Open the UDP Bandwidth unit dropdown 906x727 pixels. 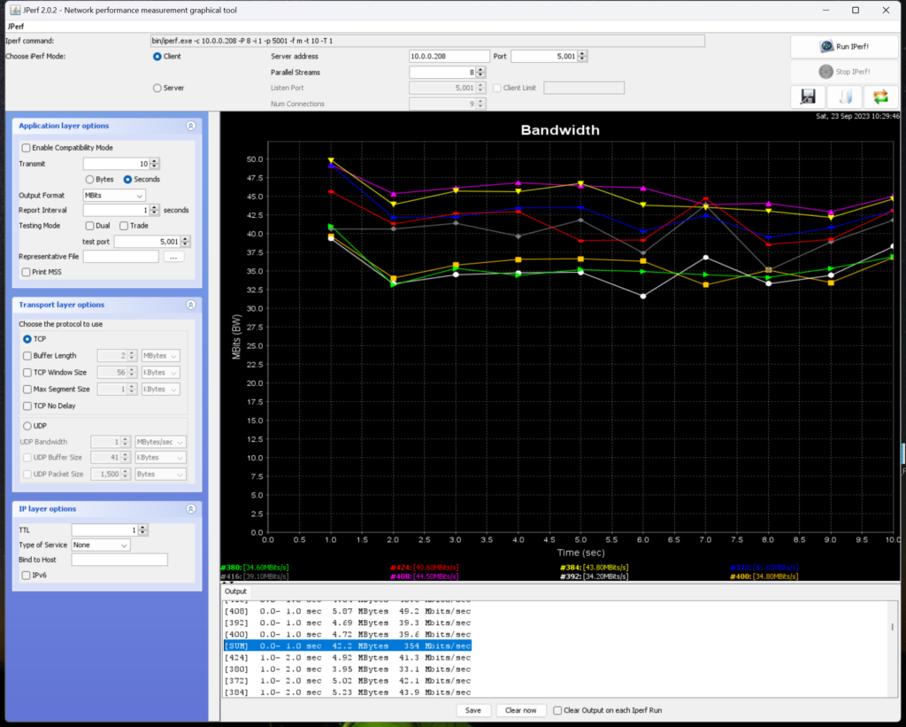160,442
